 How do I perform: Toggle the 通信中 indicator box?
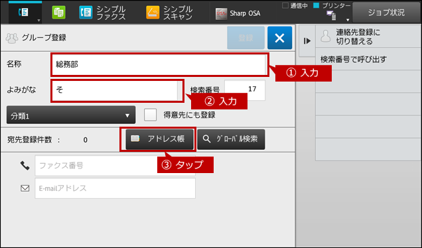tap(285, 5)
